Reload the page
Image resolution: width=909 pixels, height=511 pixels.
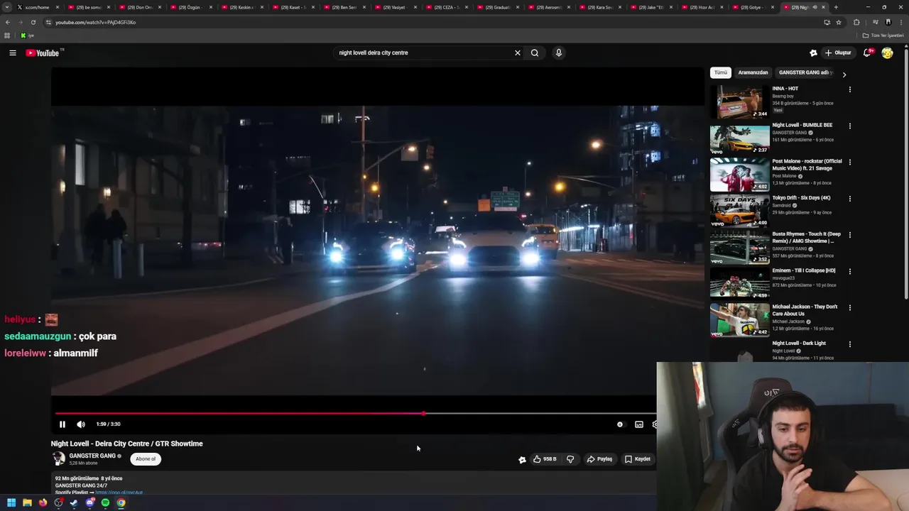[33, 22]
